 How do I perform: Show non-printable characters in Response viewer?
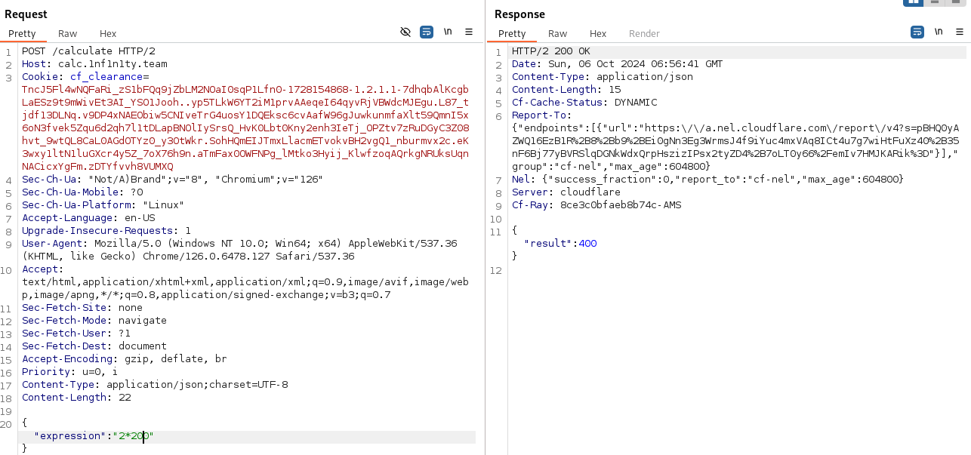tap(939, 32)
